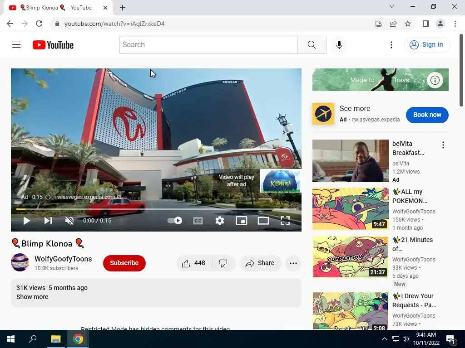The height and width of the screenshot is (348, 465).
Task: Open ALL my POKEMON video thumbnail
Action: click(x=350, y=208)
